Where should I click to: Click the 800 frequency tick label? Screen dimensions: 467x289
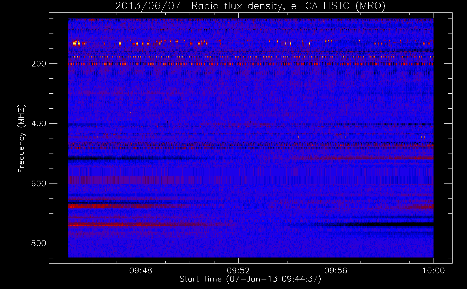click(x=39, y=243)
